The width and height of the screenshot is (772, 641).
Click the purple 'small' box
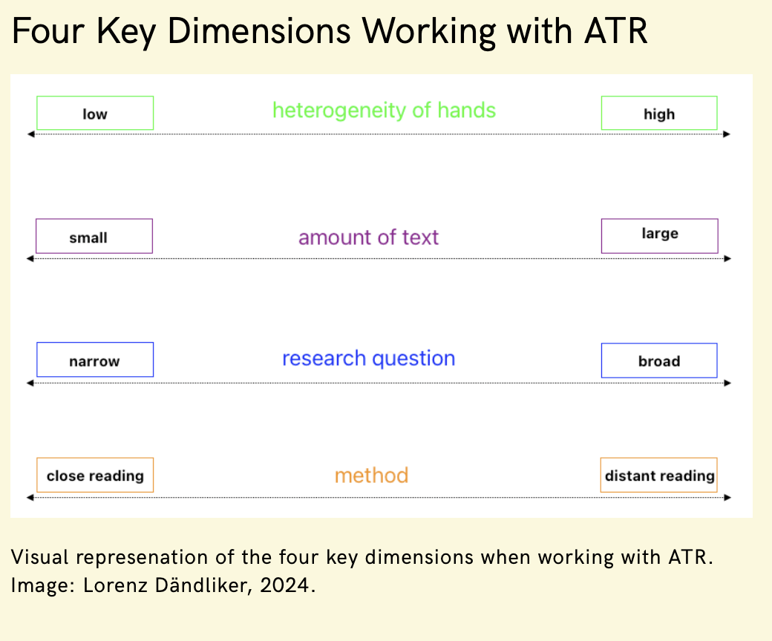point(94,237)
